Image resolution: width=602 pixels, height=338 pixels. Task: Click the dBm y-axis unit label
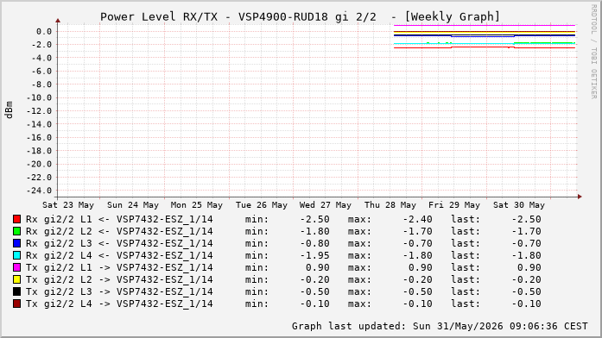tap(9, 110)
